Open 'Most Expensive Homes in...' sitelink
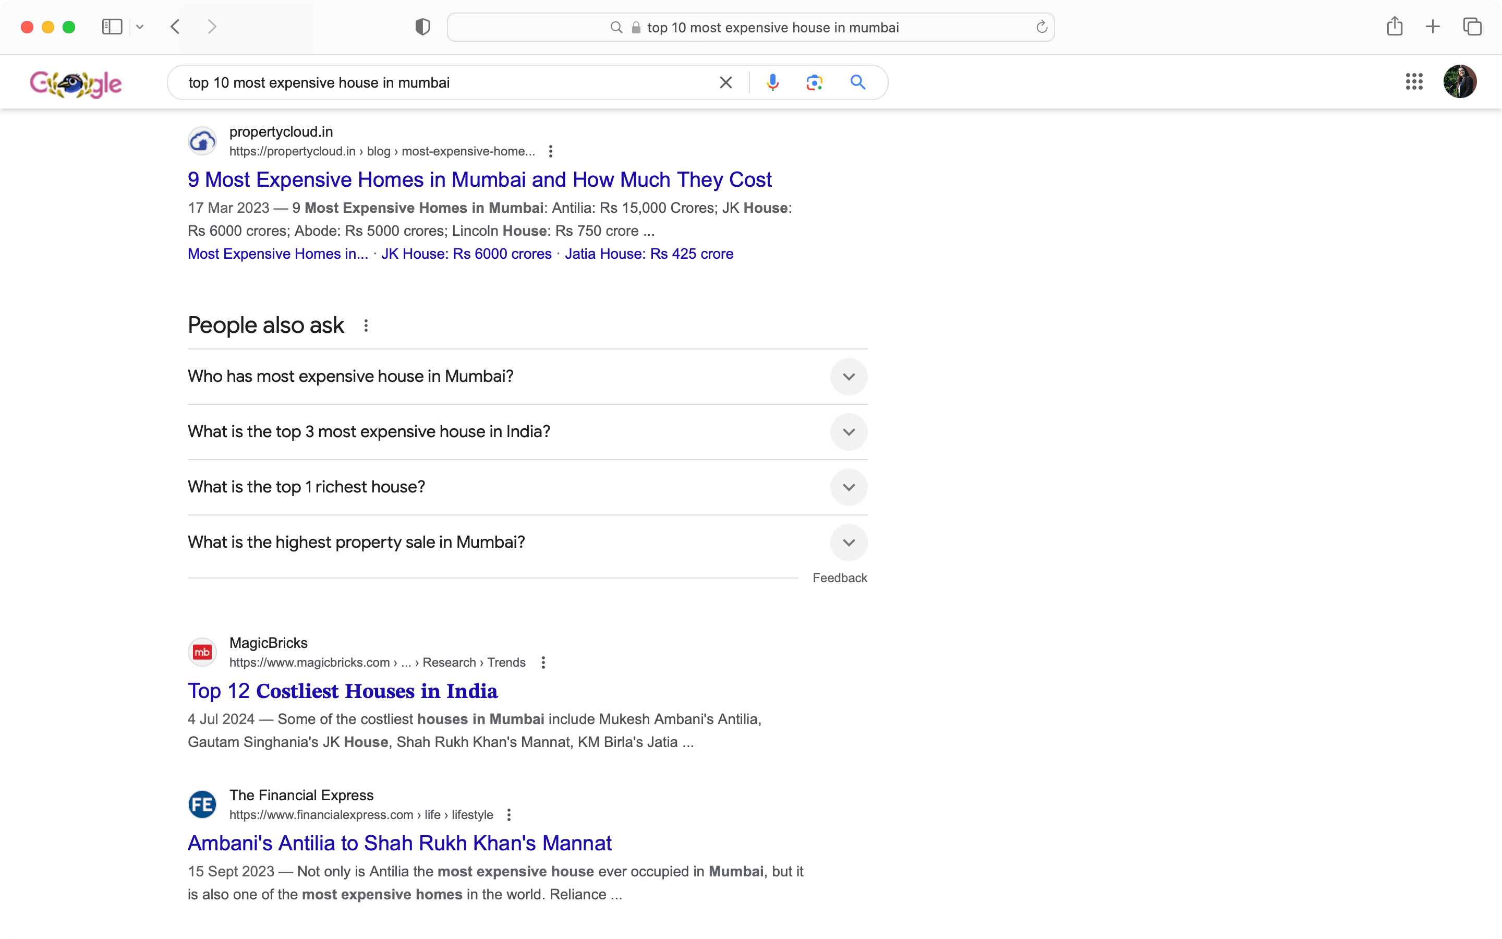The image size is (1502, 939). tap(277, 254)
